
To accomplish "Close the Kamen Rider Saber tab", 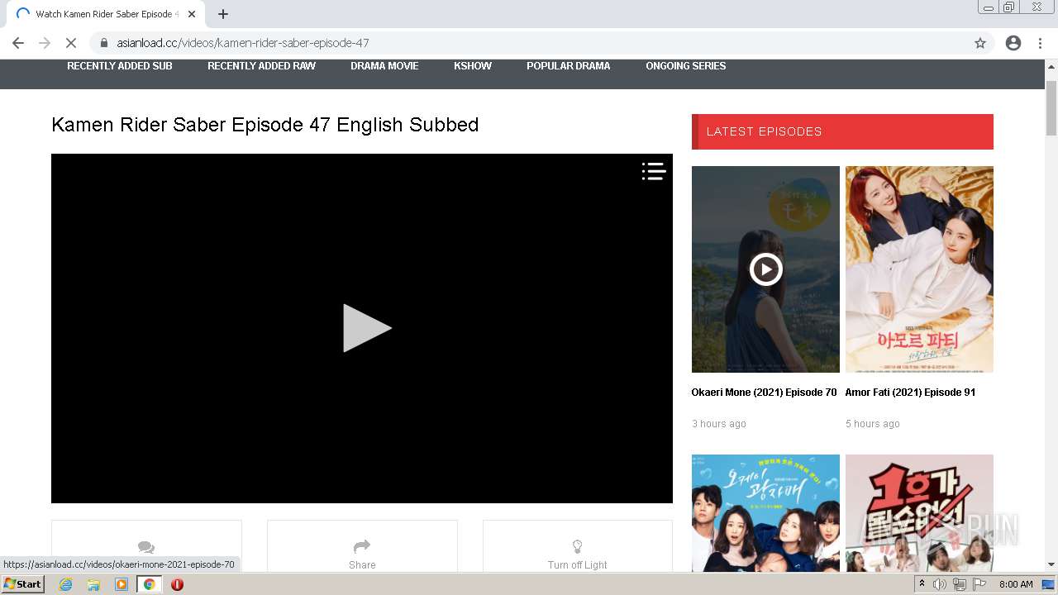I will pos(193,14).
